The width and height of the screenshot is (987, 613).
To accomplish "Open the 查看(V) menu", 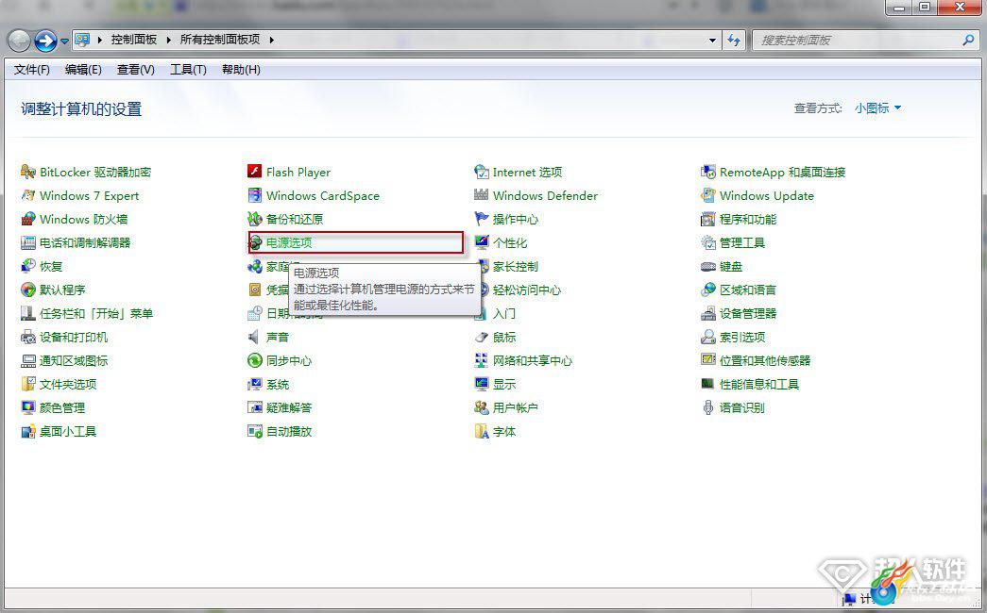I will coord(135,69).
